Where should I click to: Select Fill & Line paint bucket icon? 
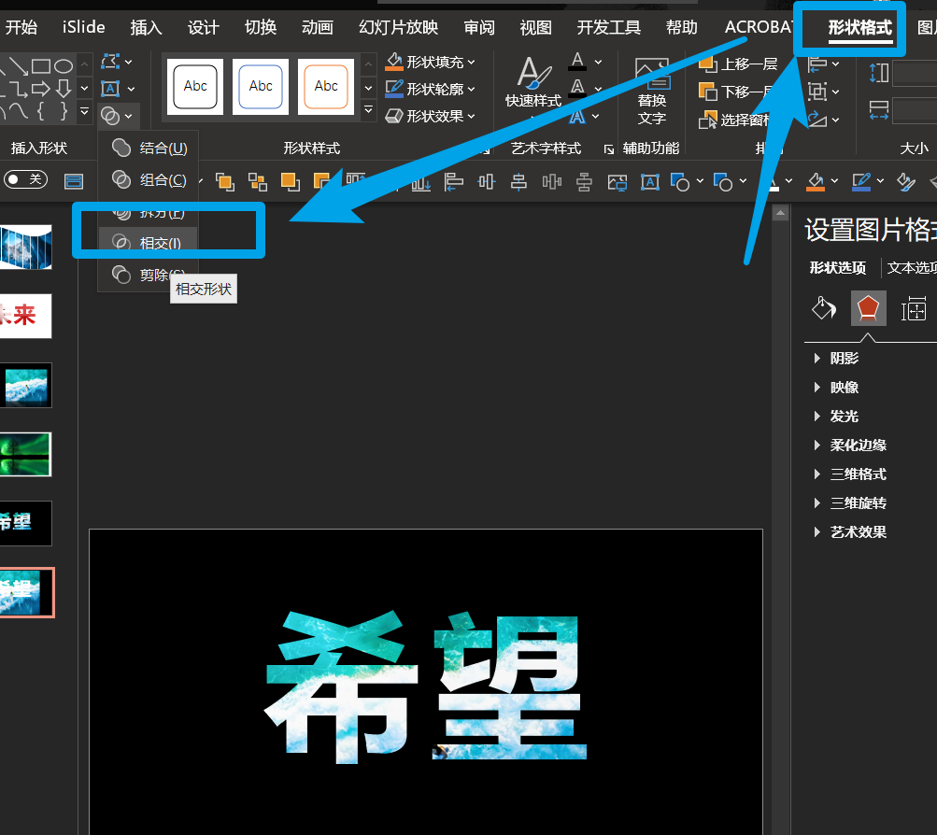[823, 308]
